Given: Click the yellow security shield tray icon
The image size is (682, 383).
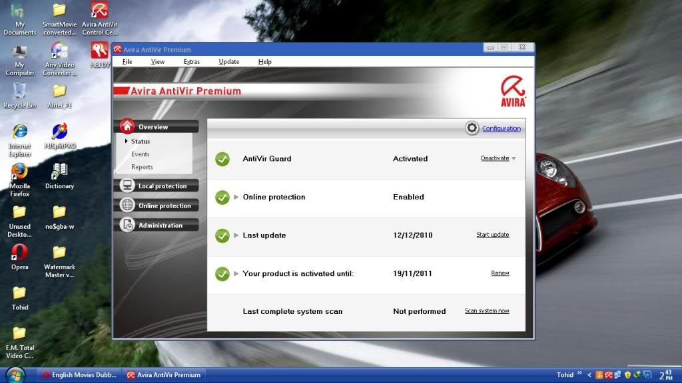Looking at the screenshot, I should coord(627,375).
